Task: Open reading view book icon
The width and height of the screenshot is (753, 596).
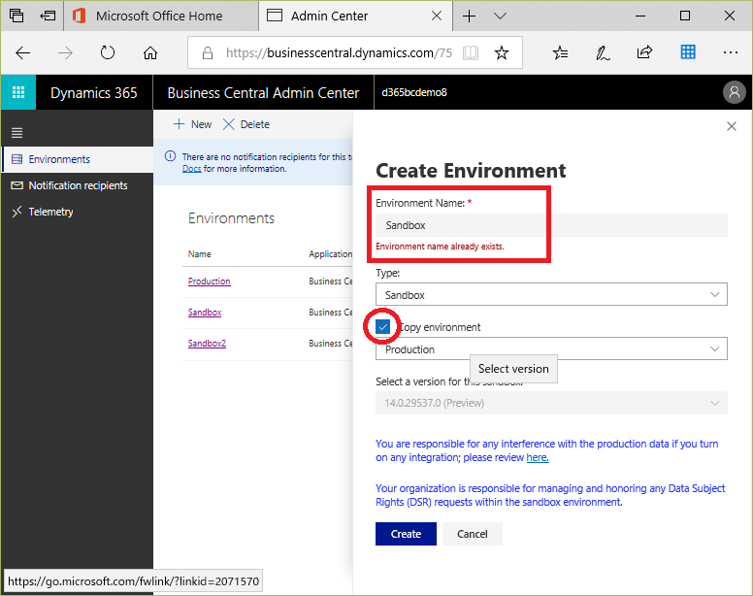Action: [x=471, y=52]
